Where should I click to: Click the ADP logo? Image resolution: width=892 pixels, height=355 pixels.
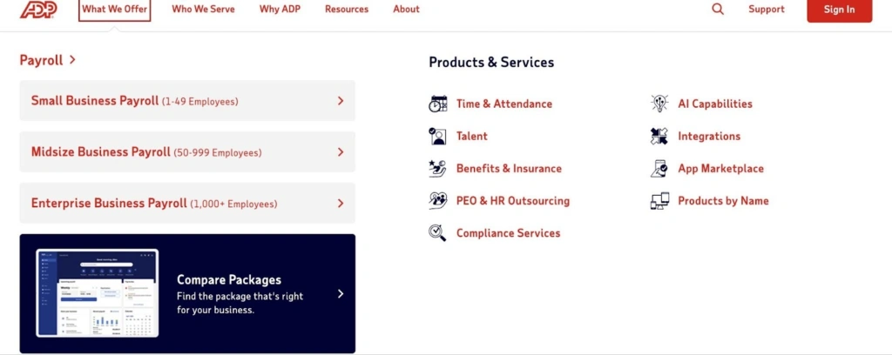[41, 10]
